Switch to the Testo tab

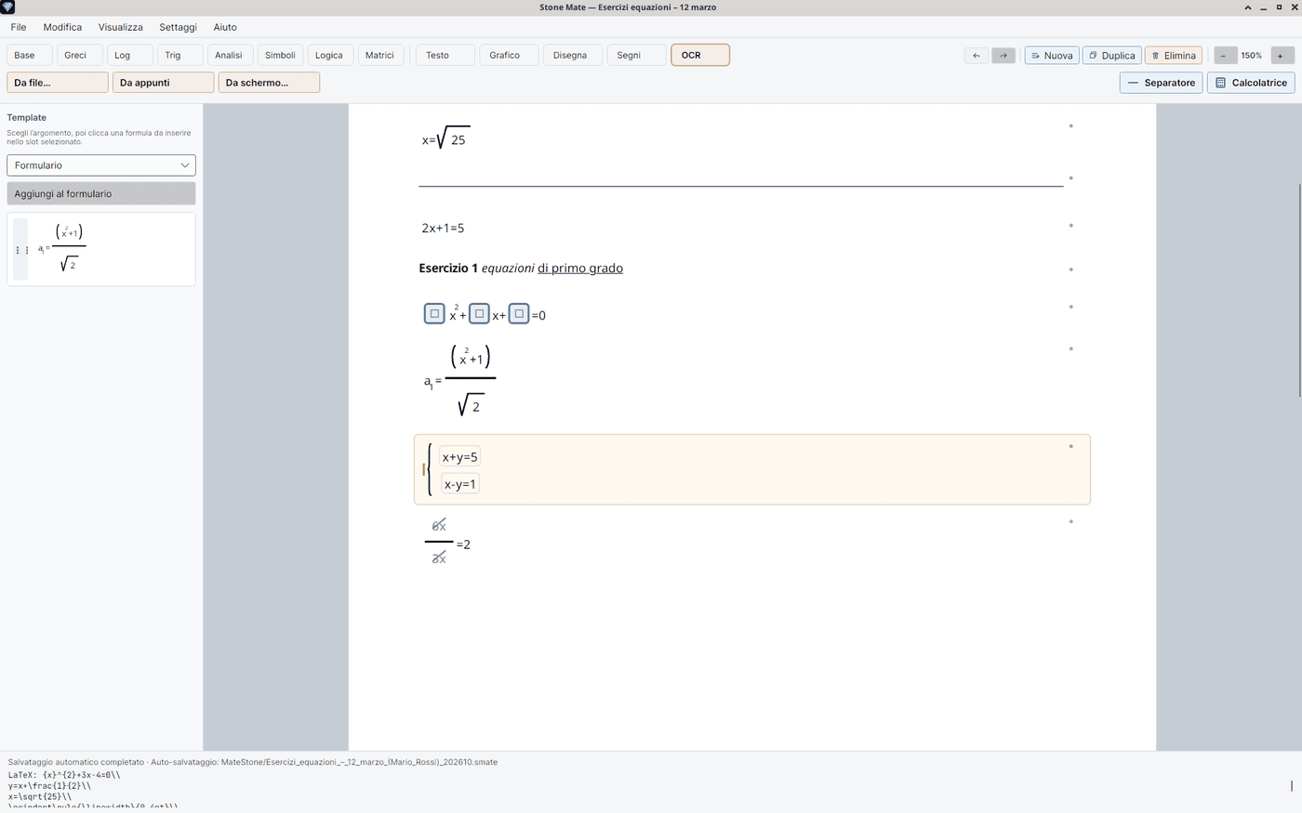[445, 56]
